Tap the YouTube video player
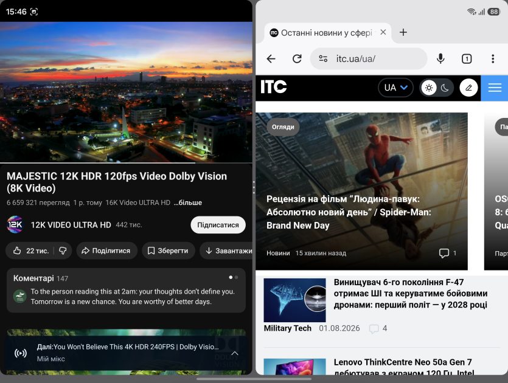The height and width of the screenshot is (383, 508). point(126,92)
